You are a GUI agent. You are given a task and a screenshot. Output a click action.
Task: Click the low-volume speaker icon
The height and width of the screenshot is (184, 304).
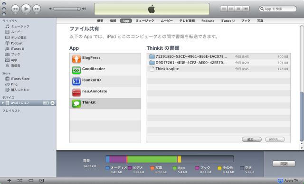click(51, 9)
